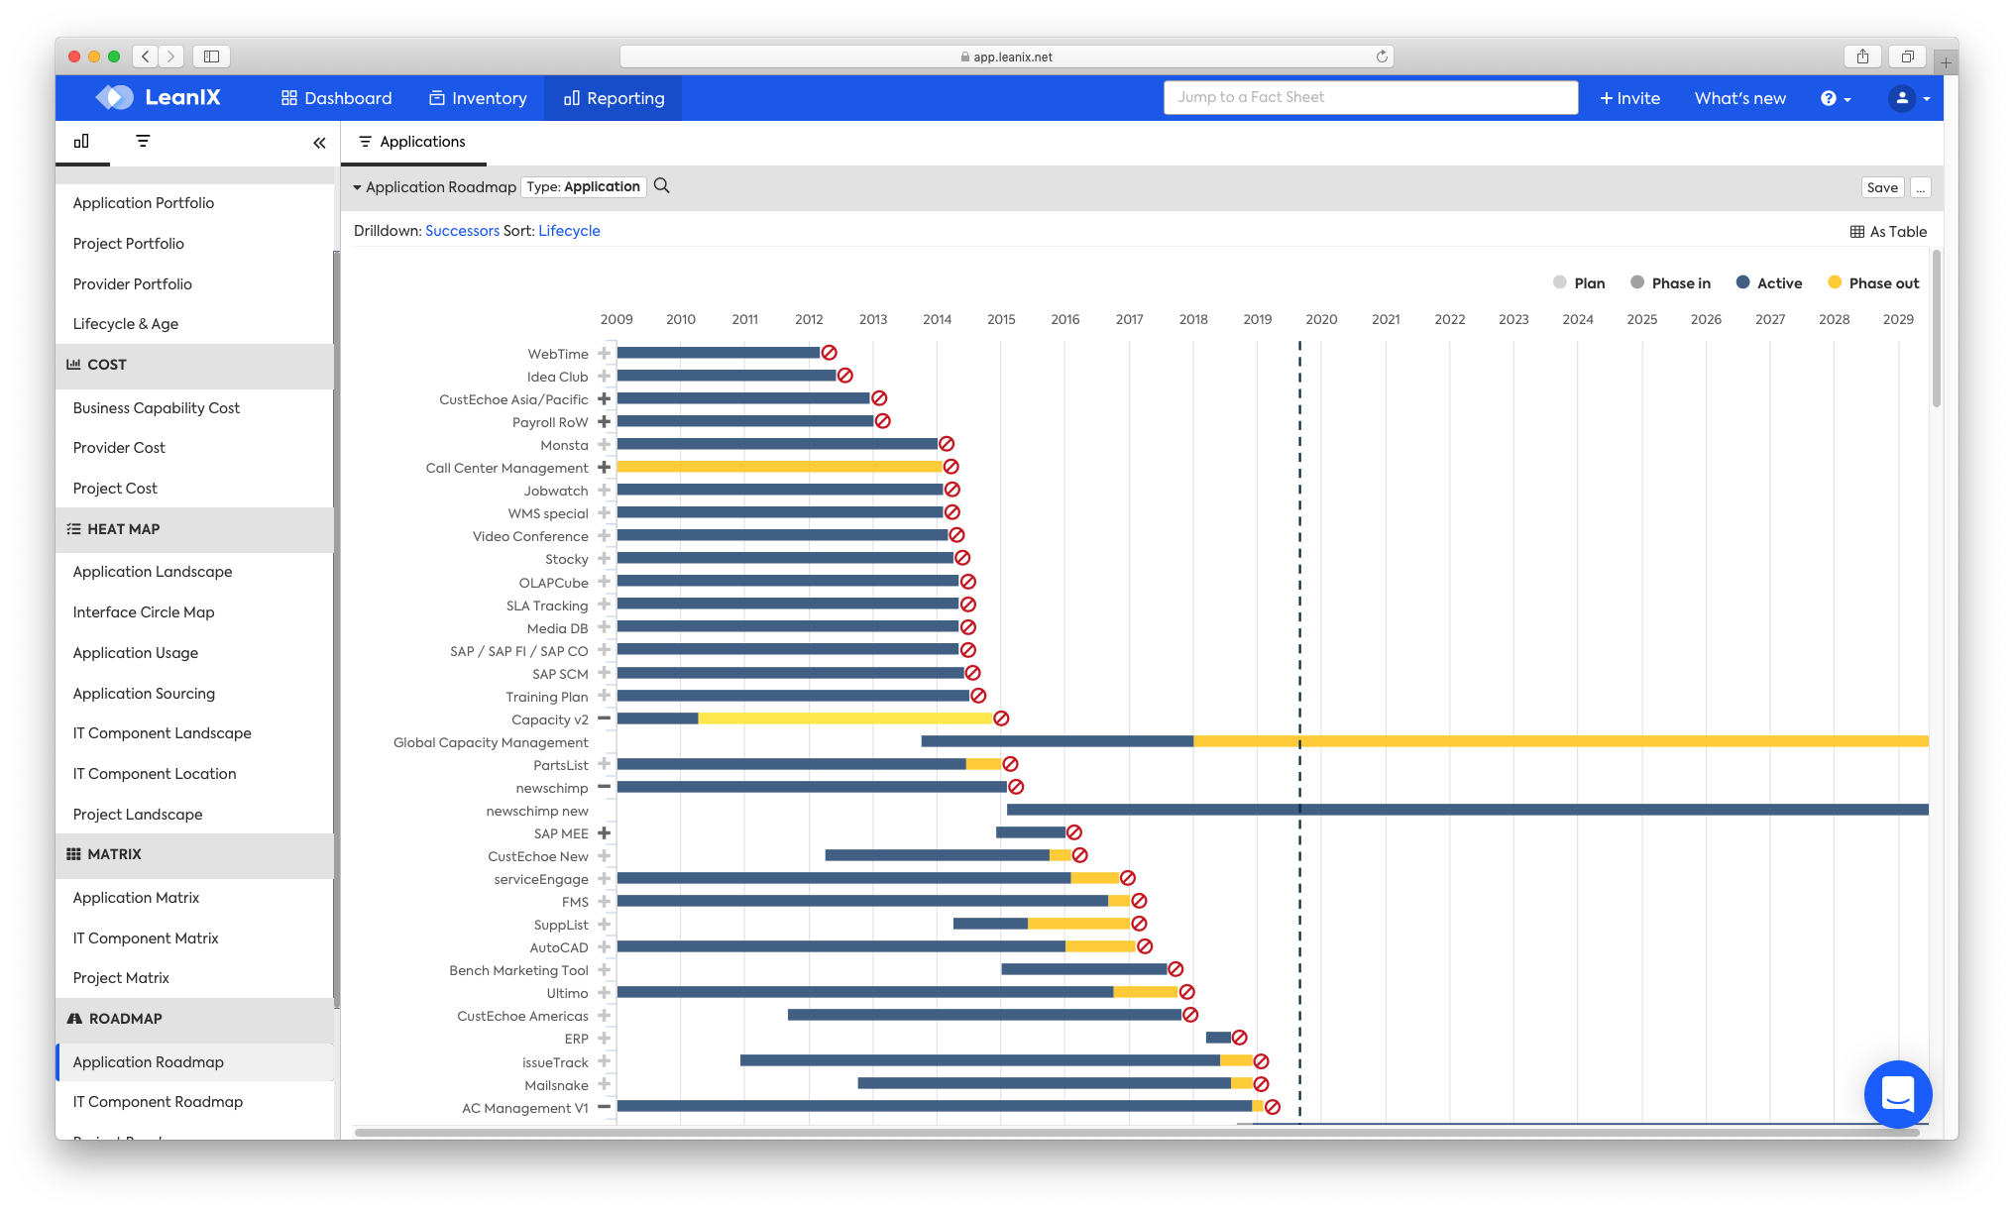
Task: Add a new browser tab
Action: point(1946,62)
